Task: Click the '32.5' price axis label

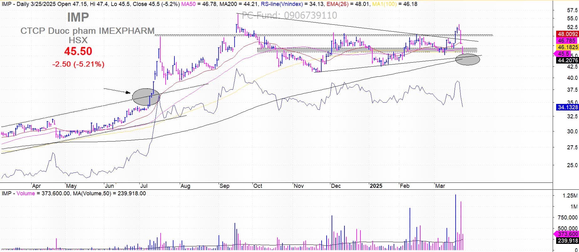Action: click(x=572, y=116)
